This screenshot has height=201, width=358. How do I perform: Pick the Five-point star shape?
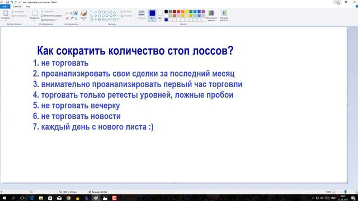tap(100, 20)
